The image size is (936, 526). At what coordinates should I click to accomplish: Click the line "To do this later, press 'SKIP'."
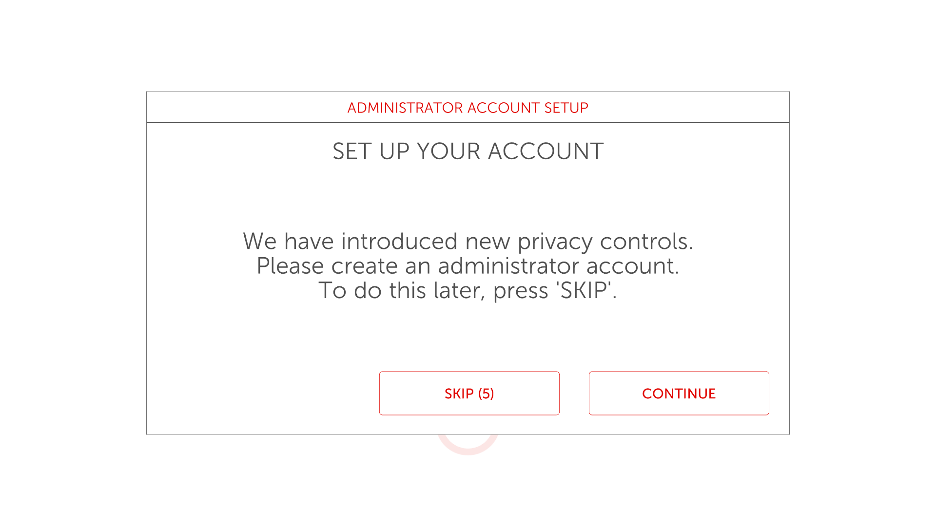[468, 291]
